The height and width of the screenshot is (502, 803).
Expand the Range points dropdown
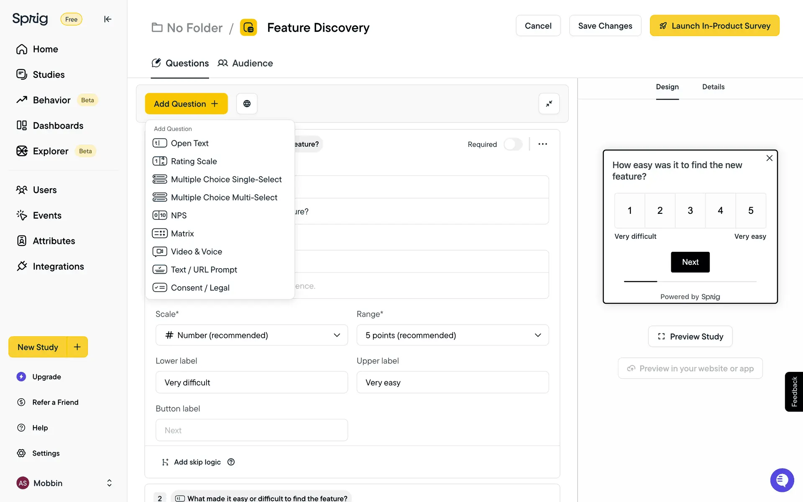click(x=452, y=335)
